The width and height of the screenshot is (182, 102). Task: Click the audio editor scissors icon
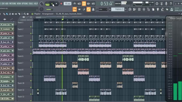pos(161,3)
